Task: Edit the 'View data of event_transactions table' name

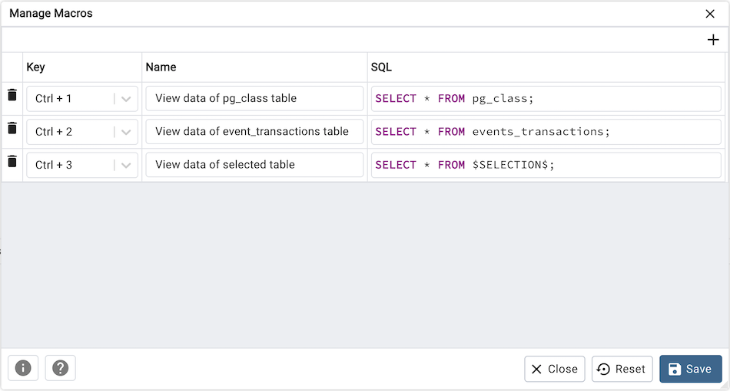Action: tap(254, 132)
